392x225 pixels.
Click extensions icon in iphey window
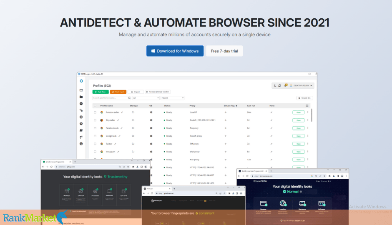133,167
